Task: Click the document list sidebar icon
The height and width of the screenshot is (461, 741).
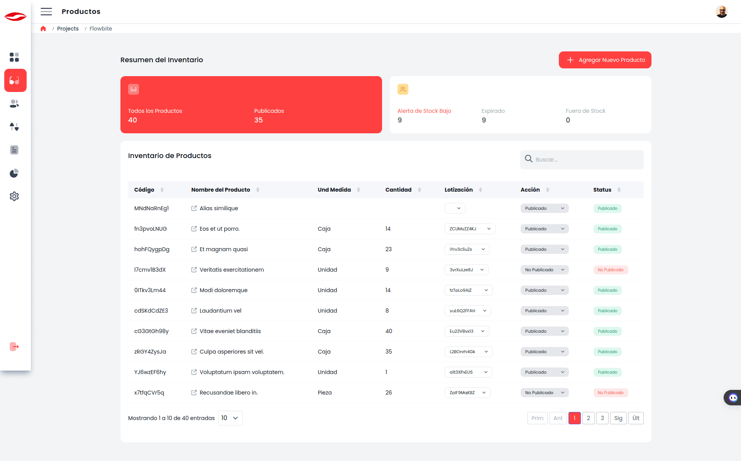Action: pos(14,150)
